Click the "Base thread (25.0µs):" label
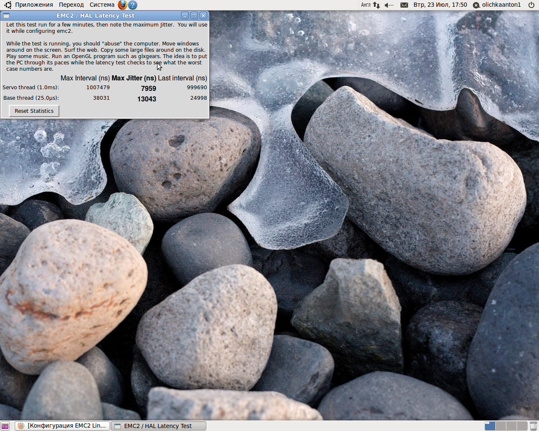The image size is (539, 431). point(31,98)
